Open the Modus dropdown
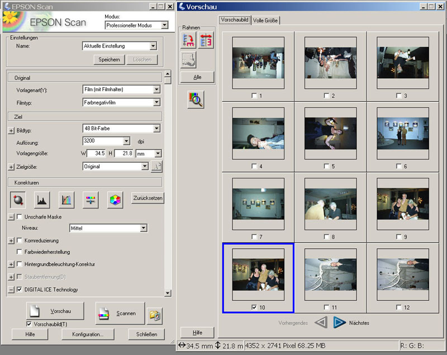Screen dimensions: 447x355 coord(164,25)
